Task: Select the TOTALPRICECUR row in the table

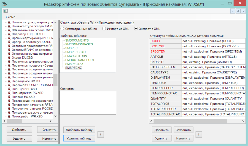Action: click(198, 109)
